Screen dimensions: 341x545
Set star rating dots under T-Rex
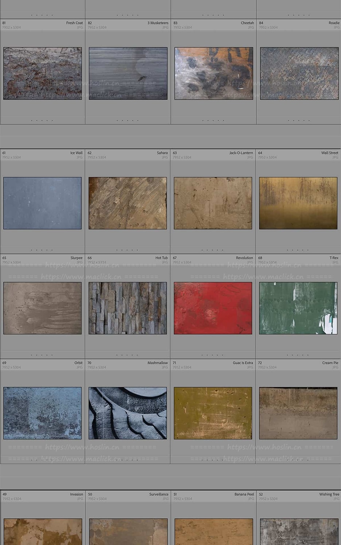point(298,355)
